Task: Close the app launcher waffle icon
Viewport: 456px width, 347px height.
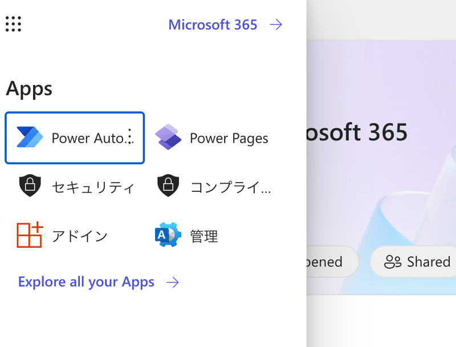Action: (13, 24)
